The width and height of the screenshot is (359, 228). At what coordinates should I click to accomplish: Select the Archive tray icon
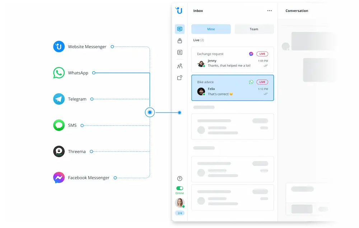coord(179,41)
